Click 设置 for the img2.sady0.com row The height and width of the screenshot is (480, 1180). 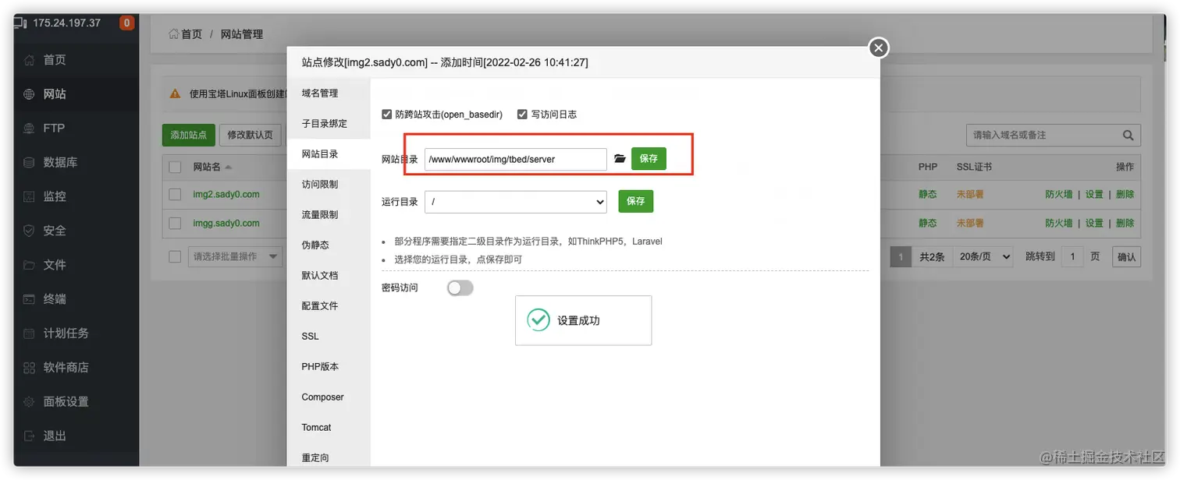1094,195
